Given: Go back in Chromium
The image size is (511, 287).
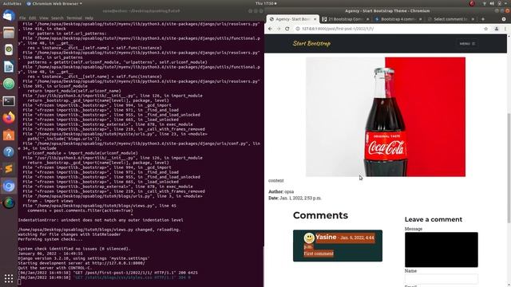Looking at the screenshot, I should pos(270,29).
